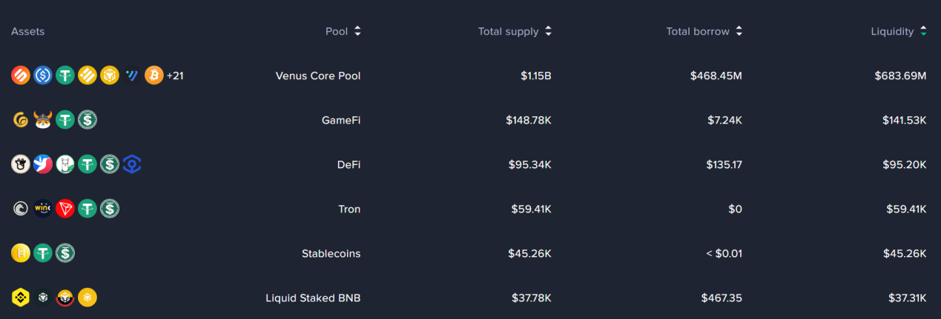This screenshot has width=941, height=319.
Task: Click the +21 more assets indicator
Action: click(x=175, y=75)
